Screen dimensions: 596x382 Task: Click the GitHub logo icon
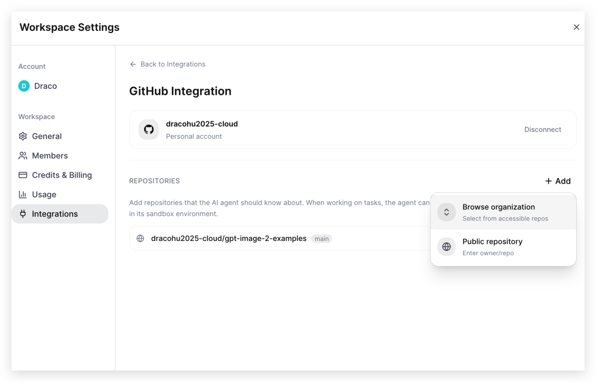point(148,130)
